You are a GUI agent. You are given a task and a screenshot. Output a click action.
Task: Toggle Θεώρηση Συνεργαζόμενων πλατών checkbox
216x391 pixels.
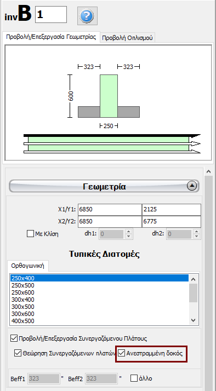(18, 353)
